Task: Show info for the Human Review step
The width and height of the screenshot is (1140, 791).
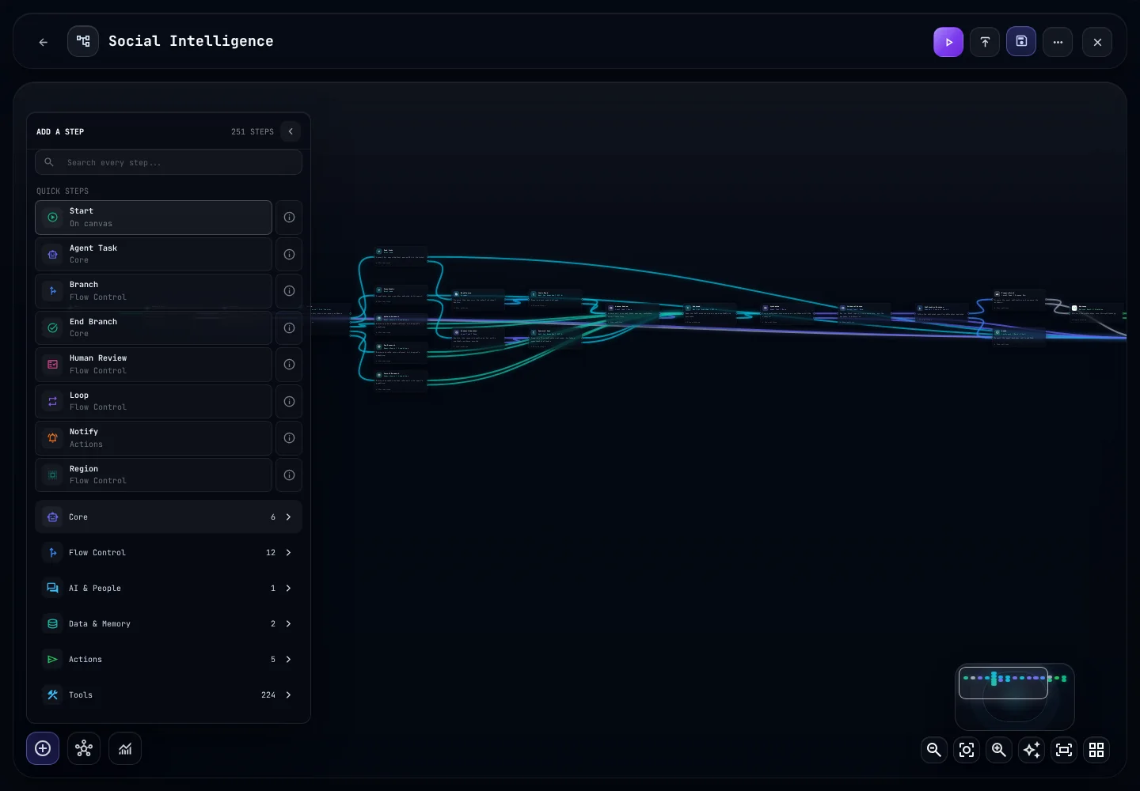Action: click(x=289, y=364)
